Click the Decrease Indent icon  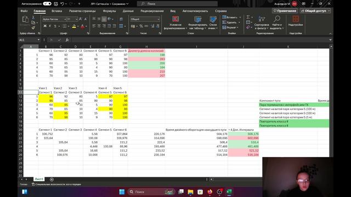pyautogui.click(x=109, y=26)
